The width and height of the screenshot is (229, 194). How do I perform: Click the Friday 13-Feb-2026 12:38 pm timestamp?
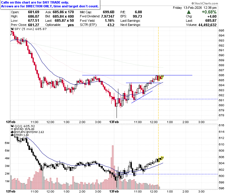point(195,8)
